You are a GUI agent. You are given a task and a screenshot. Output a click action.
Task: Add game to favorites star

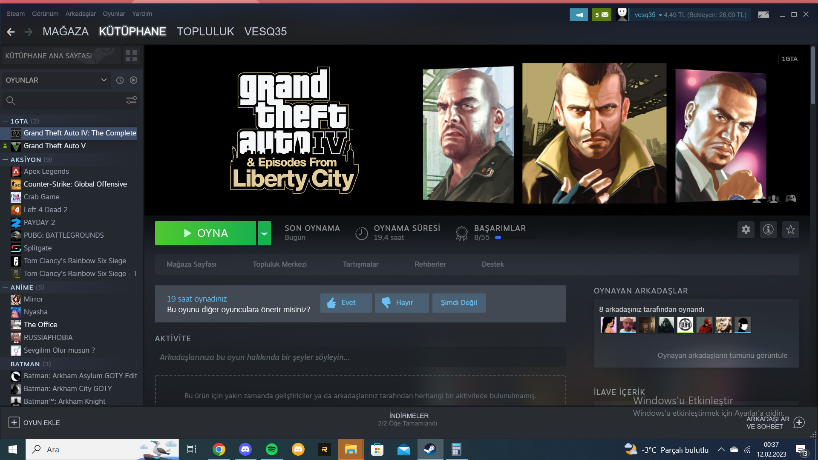(791, 230)
